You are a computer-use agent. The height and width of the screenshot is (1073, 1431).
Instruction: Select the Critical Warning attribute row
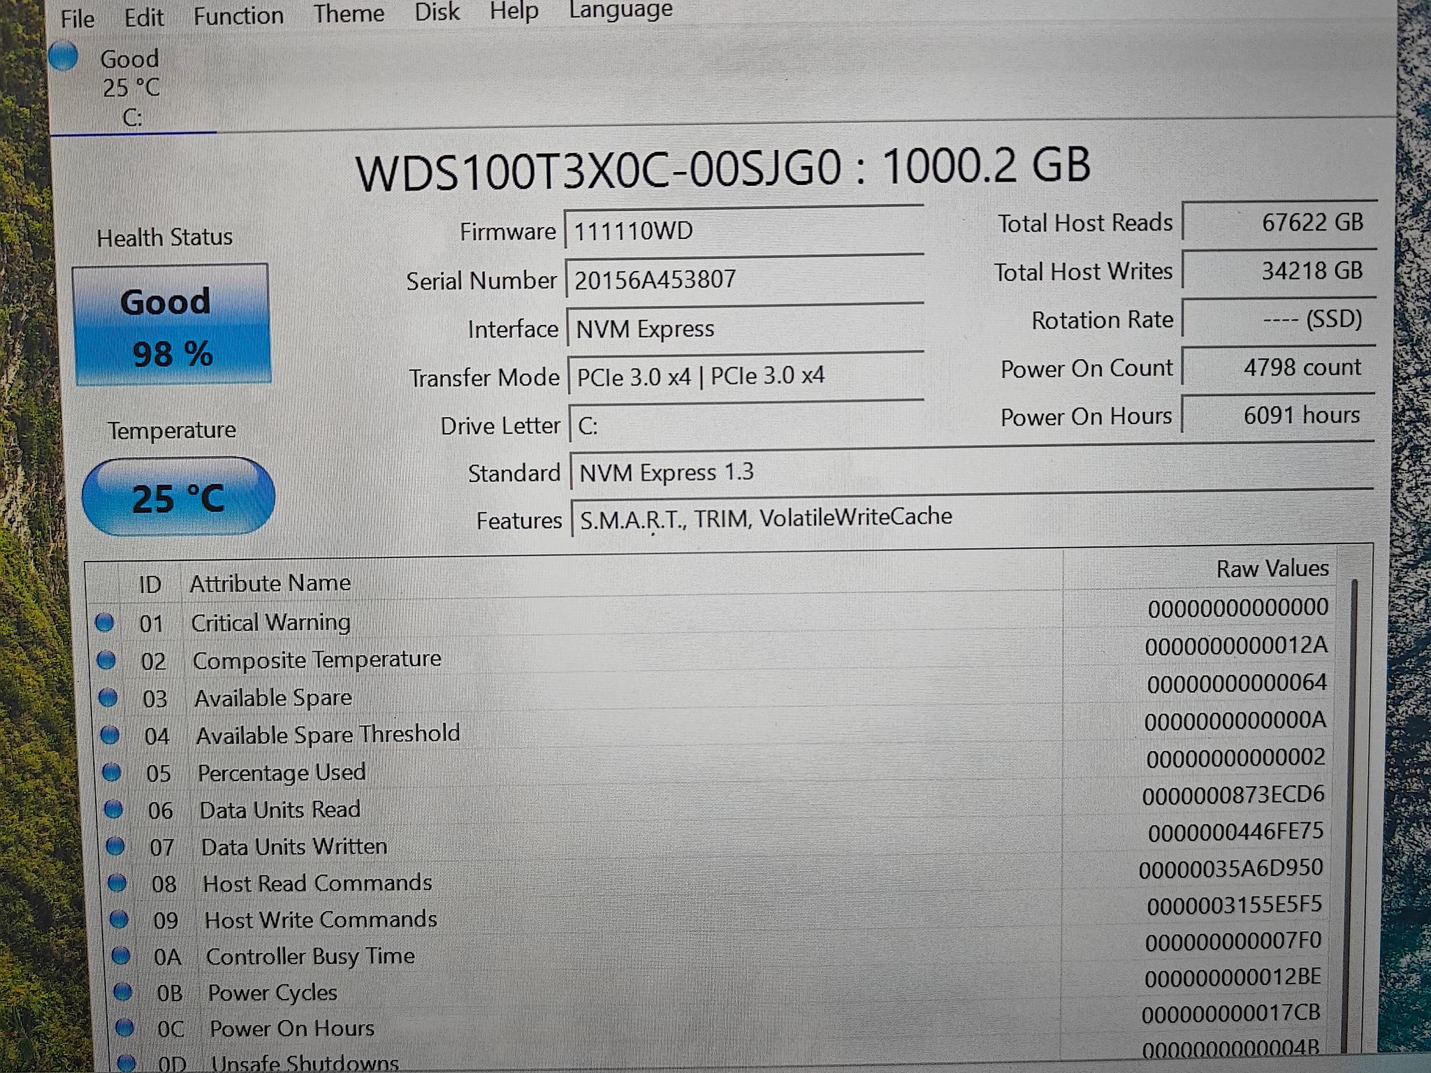click(x=713, y=615)
